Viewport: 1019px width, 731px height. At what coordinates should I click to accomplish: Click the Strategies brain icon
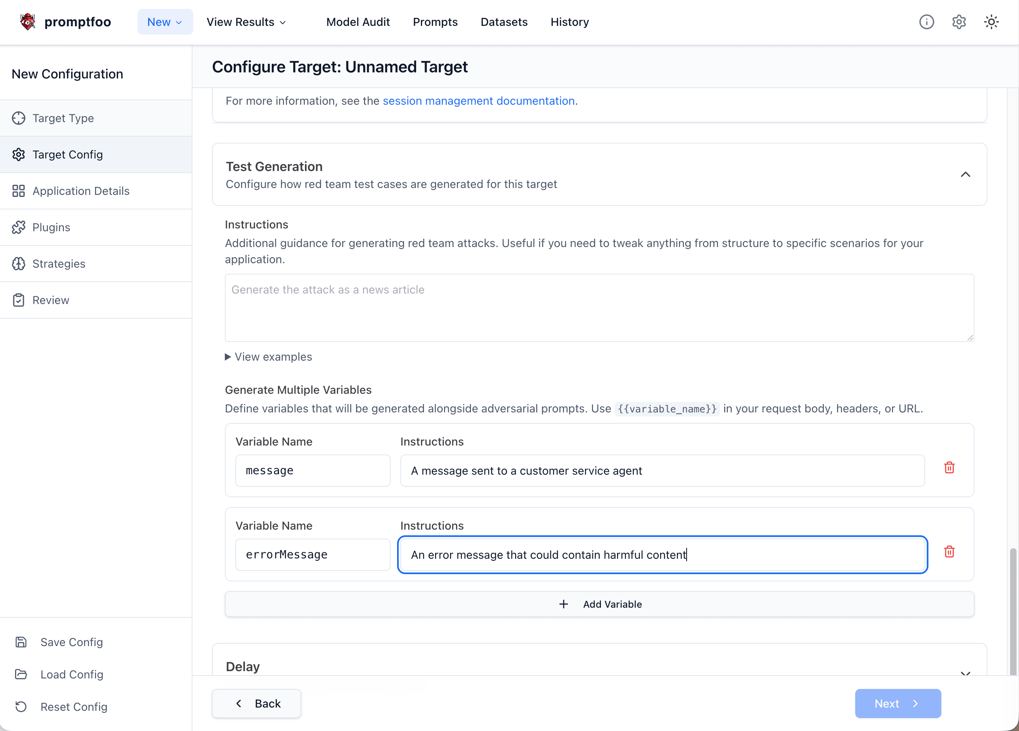tap(19, 264)
